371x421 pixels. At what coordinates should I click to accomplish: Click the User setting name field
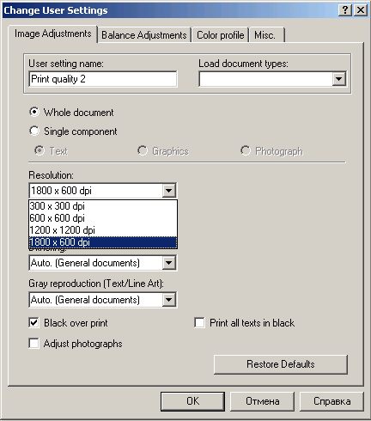103,79
